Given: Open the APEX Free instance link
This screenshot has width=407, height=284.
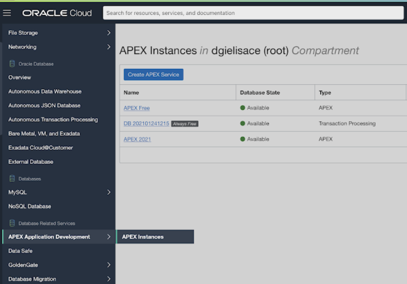Looking at the screenshot, I should (x=137, y=108).
